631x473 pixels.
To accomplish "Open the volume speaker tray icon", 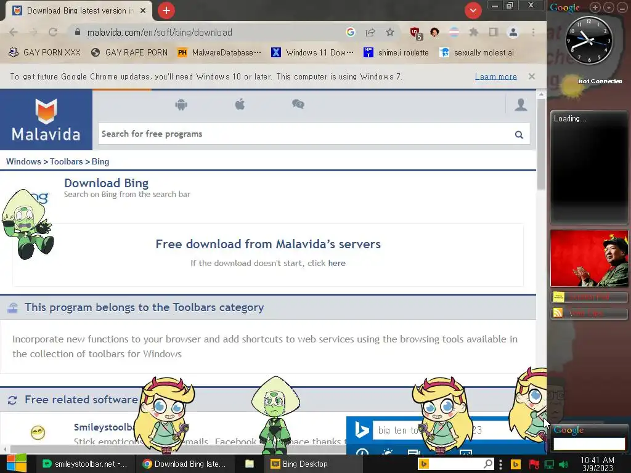I will coord(563,464).
